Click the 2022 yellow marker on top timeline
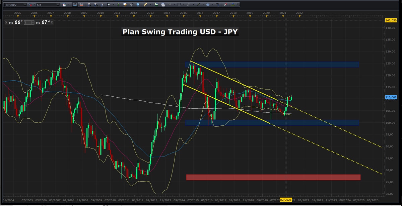The height and width of the screenshot is (206, 402). (x=299, y=16)
